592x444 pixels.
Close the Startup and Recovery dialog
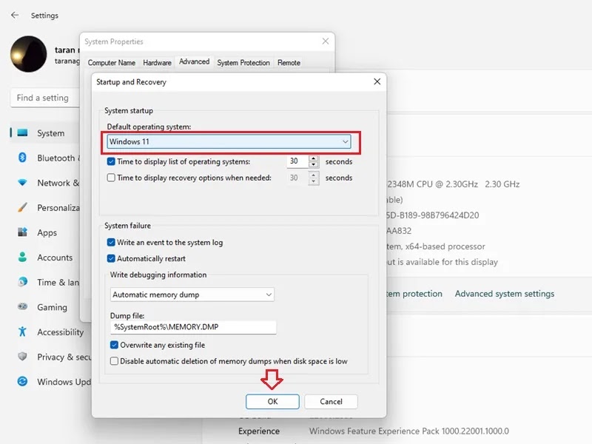tap(377, 81)
